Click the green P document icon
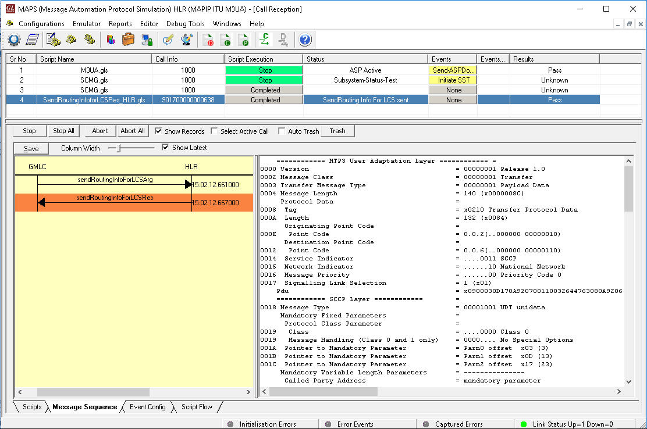The height and width of the screenshot is (429, 647). [243, 40]
